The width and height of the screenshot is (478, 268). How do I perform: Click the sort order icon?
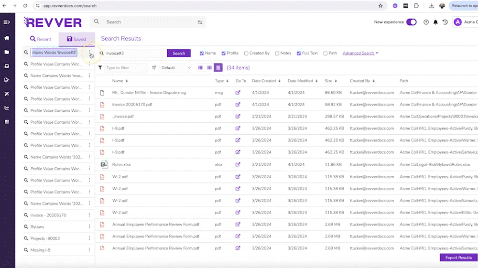pos(154,68)
